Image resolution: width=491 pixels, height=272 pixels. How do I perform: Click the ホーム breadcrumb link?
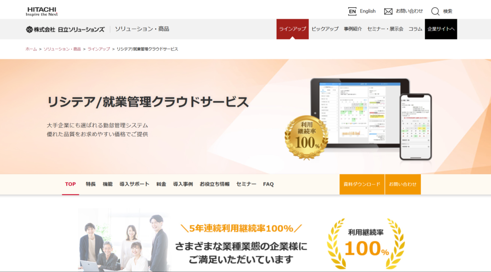31,49
